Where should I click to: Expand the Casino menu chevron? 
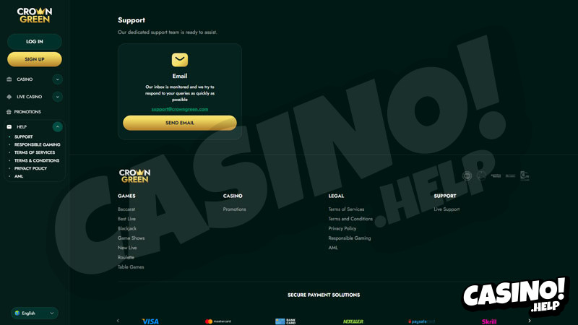coord(58,79)
